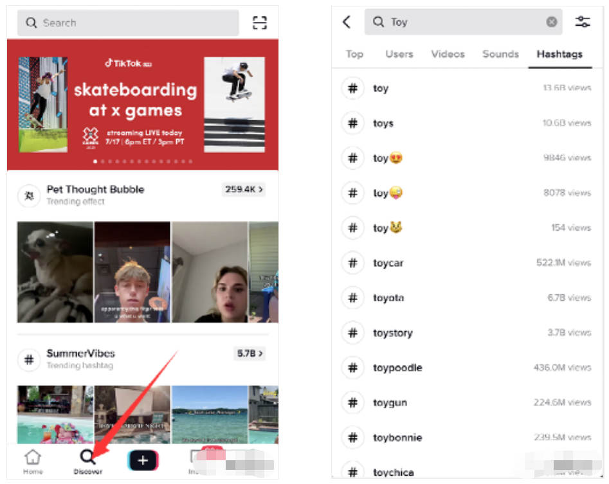Open hashtag toy with 13.6B views
The image size is (609, 484).
(x=467, y=88)
